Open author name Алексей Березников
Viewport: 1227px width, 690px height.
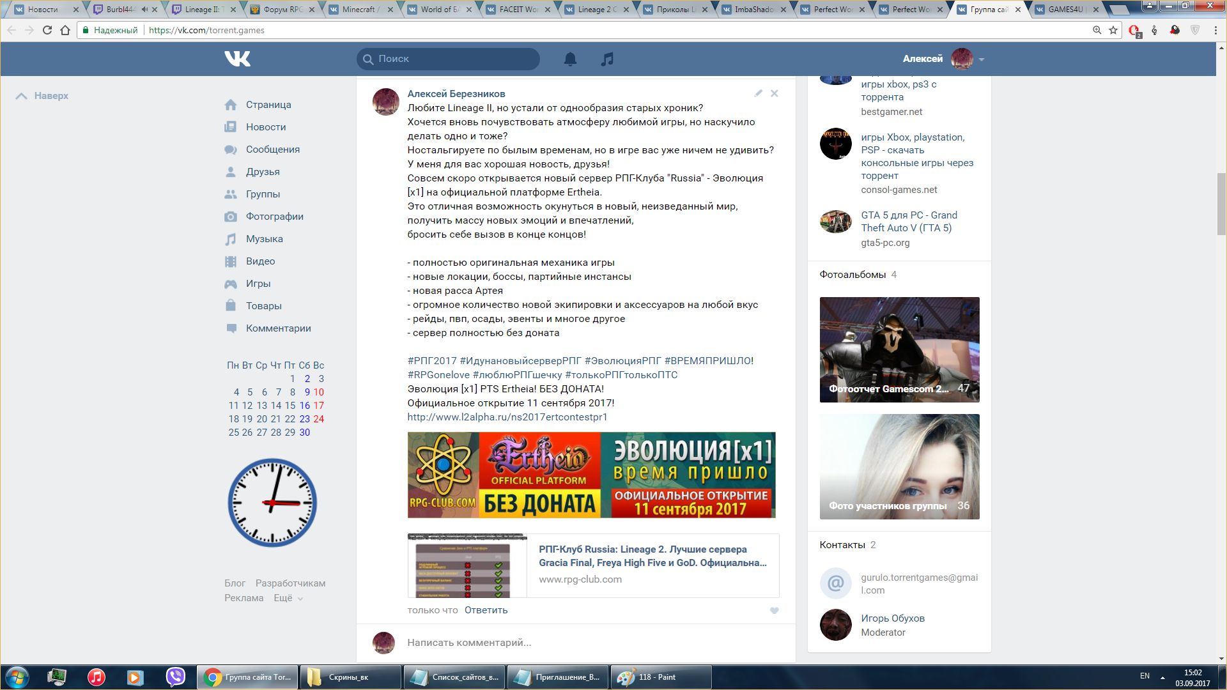456,94
